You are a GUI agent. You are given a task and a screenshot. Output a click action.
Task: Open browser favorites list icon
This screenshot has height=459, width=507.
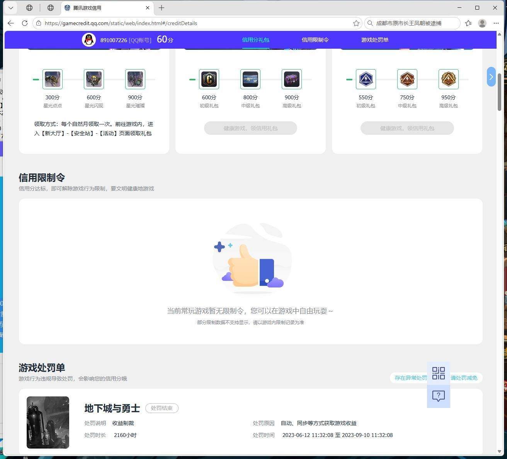coord(468,23)
